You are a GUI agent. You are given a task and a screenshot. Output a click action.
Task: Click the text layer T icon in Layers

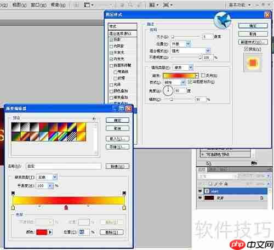tap(207, 191)
